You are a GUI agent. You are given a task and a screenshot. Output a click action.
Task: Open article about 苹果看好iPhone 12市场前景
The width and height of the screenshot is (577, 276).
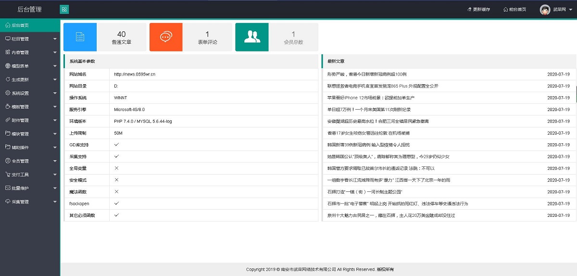point(371,98)
